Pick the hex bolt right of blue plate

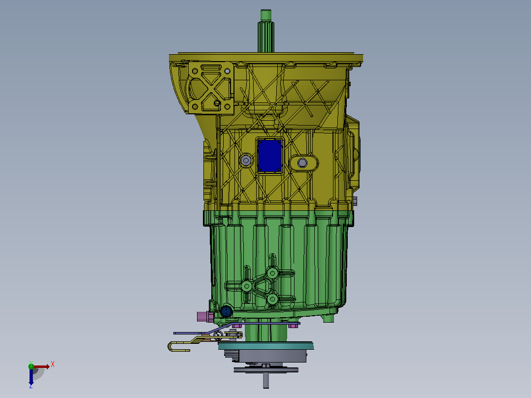302,163
